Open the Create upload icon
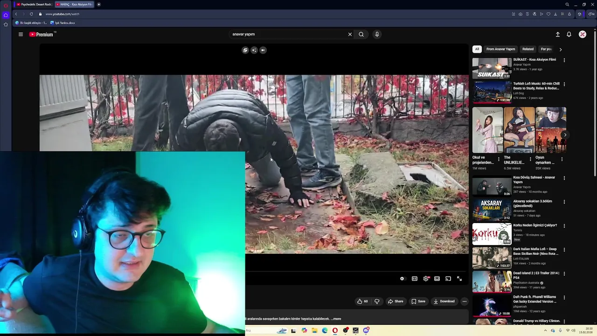 pyautogui.click(x=557, y=34)
